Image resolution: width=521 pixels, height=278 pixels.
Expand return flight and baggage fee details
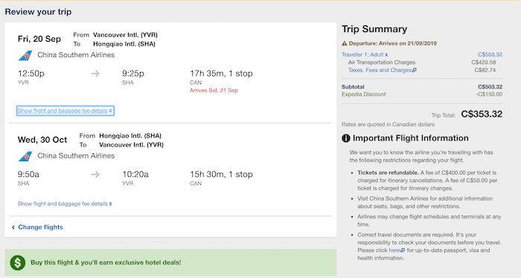point(65,204)
